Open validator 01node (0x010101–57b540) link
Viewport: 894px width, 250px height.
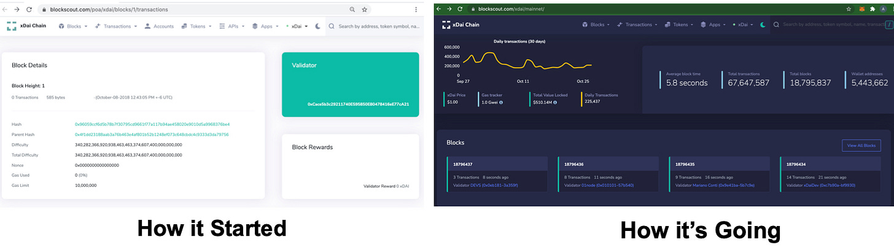click(607, 185)
